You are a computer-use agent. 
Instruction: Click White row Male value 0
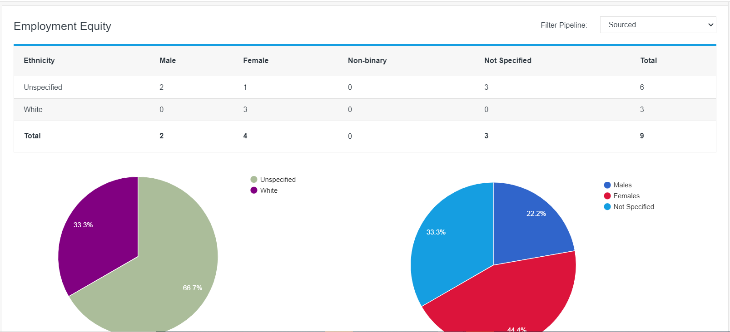tap(161, 109)
